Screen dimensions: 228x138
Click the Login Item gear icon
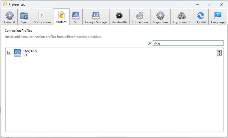160,16
